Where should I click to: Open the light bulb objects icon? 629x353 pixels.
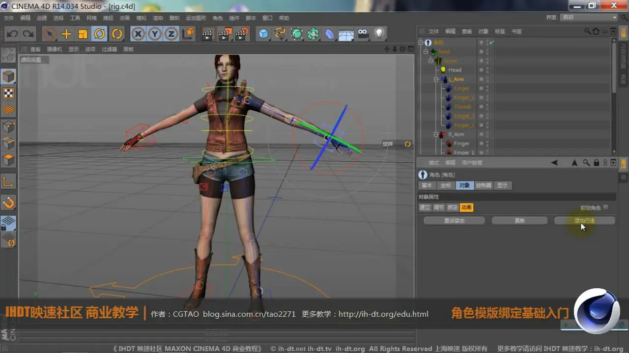379,34
